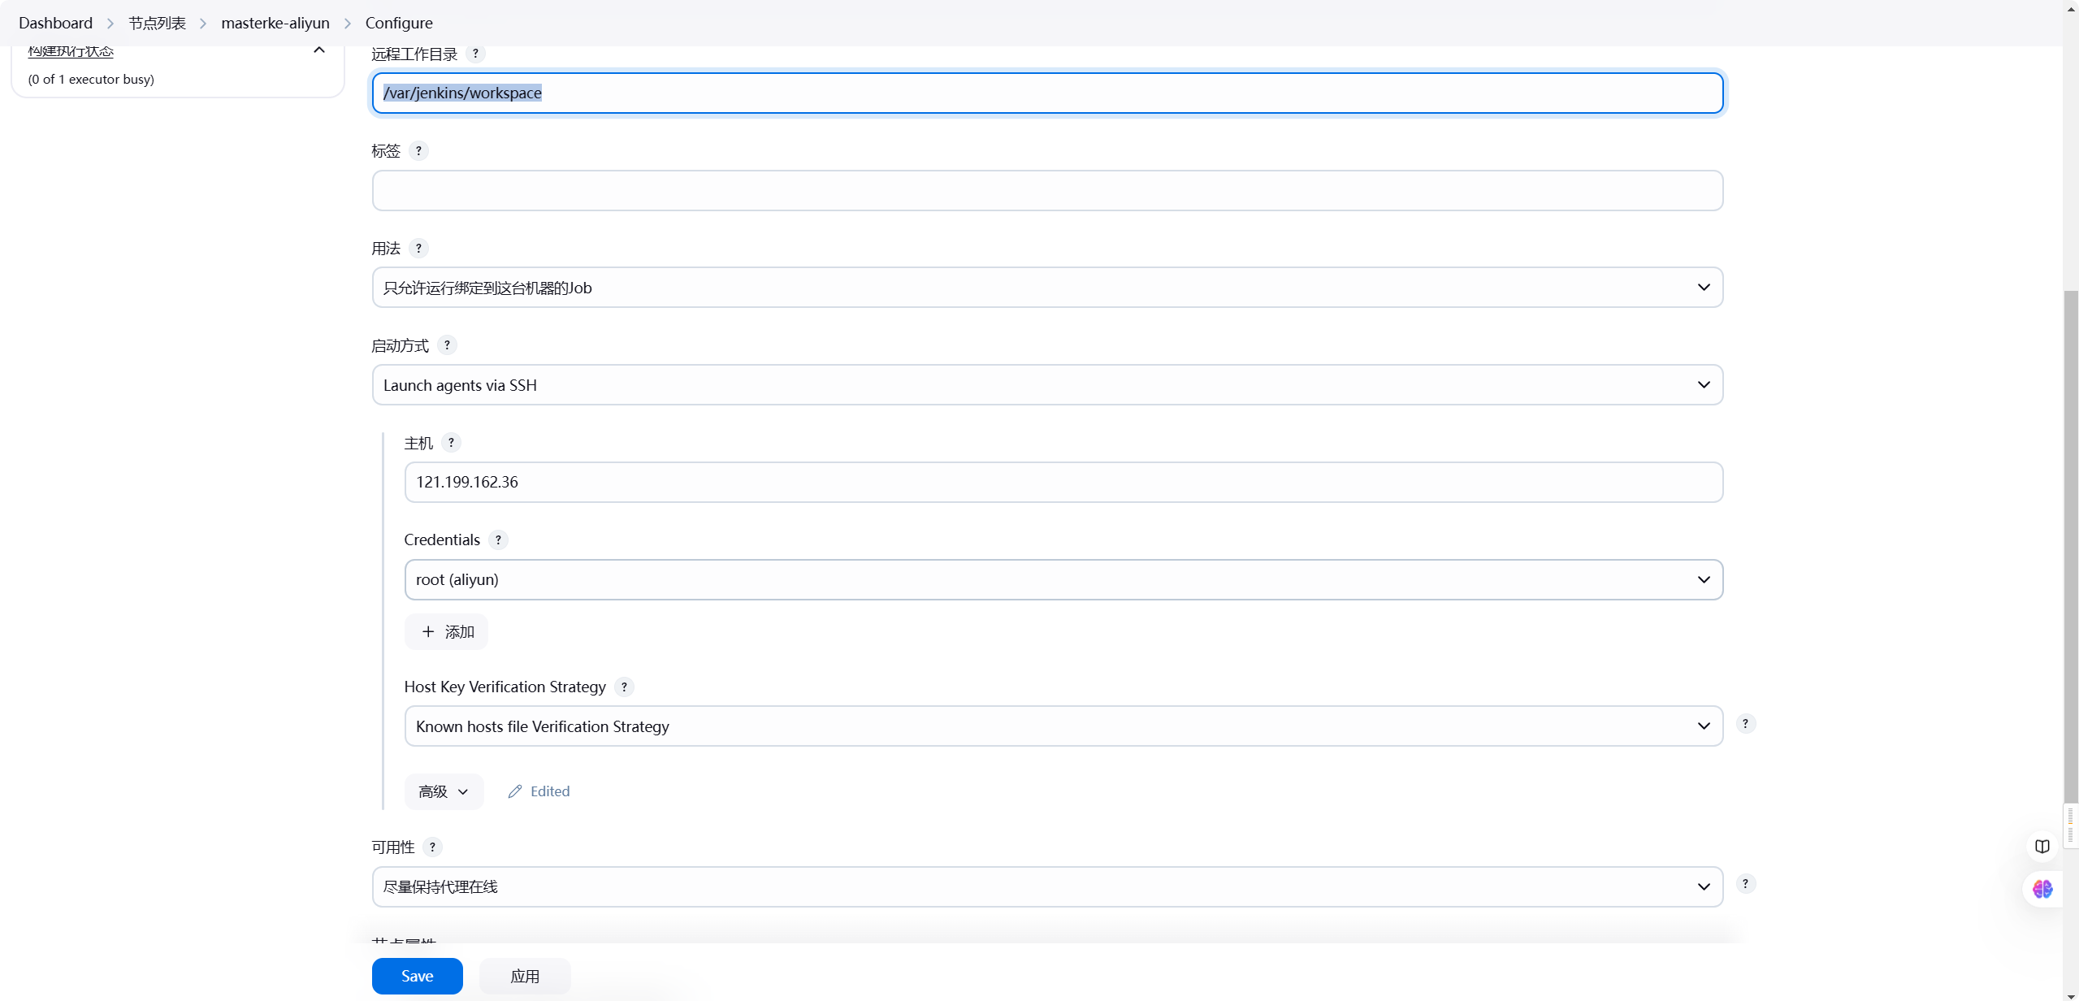Open help icon right of Known hosts dropdown
Viewport: 2079px width, 1001px height.
[x=1745, y=724]
